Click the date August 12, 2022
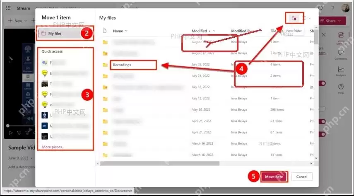Screen dimensions: 354x196 [203, 53]
